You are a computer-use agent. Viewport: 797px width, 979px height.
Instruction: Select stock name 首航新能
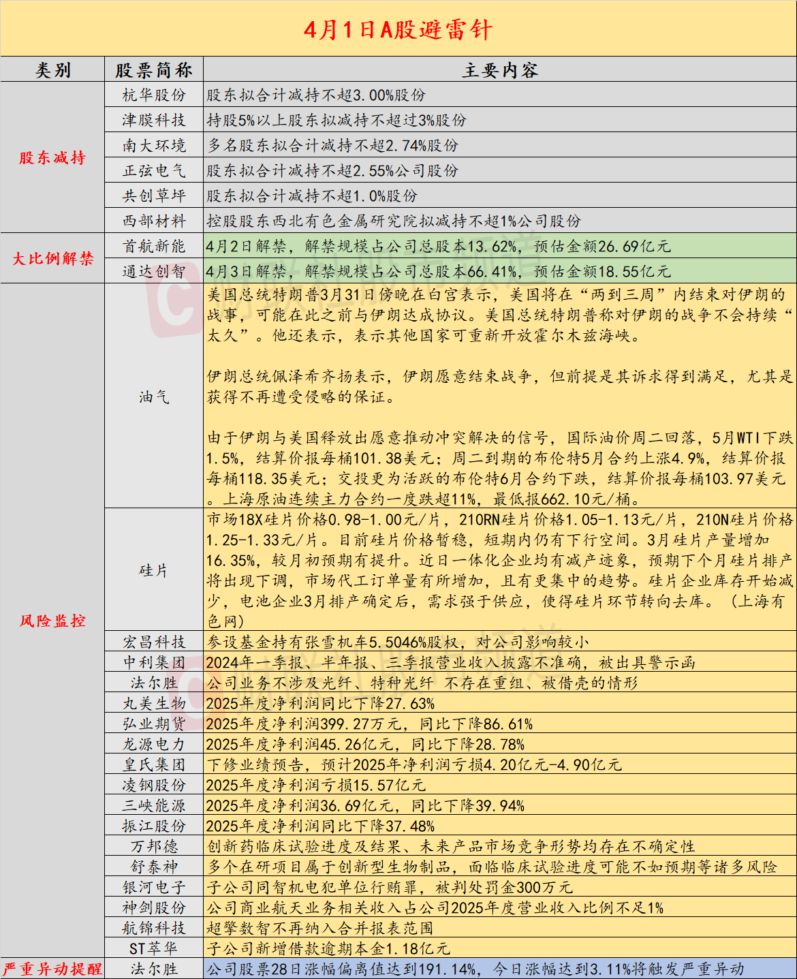coord(154,246)
